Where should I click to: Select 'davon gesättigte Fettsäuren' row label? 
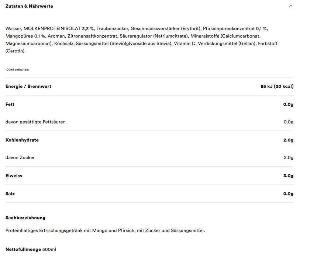(35, 122)
